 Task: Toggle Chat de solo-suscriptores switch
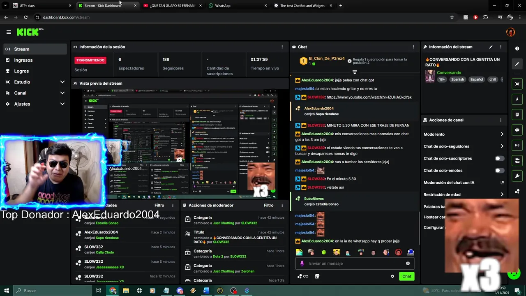coord(500,158)
